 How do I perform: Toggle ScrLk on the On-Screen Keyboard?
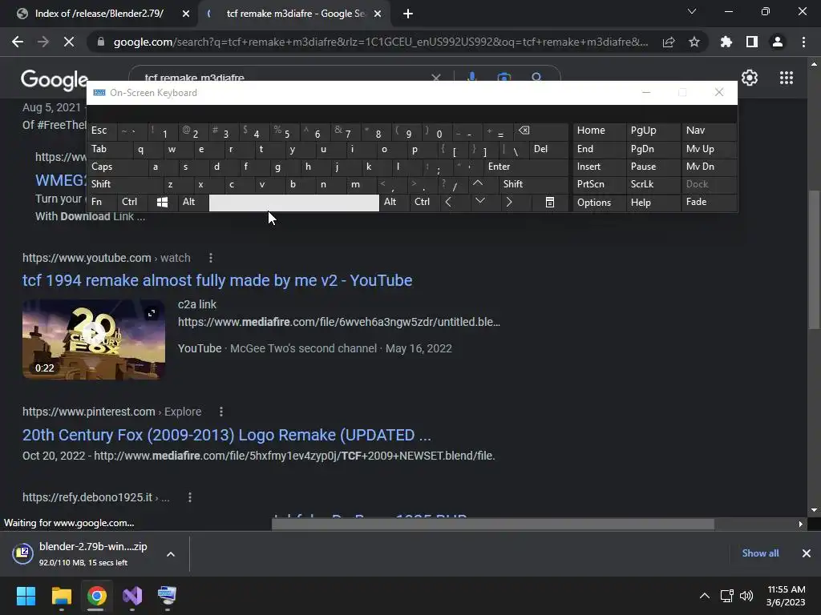(x=653, y=184)
